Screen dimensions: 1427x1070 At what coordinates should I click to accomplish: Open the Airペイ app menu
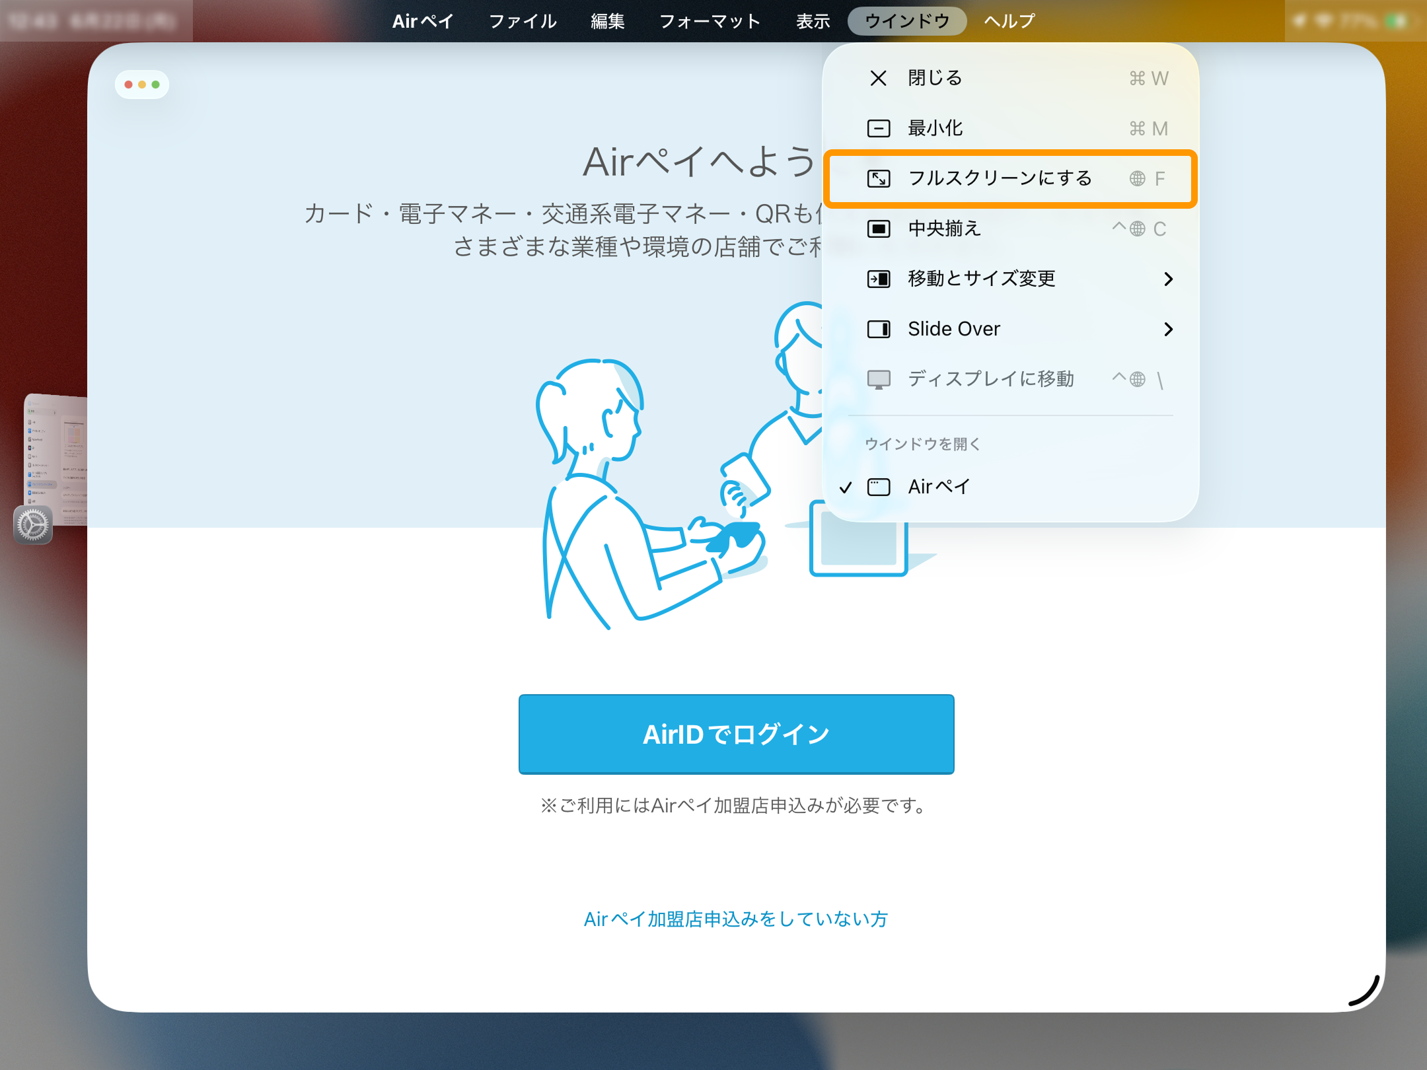coord(422,21)
